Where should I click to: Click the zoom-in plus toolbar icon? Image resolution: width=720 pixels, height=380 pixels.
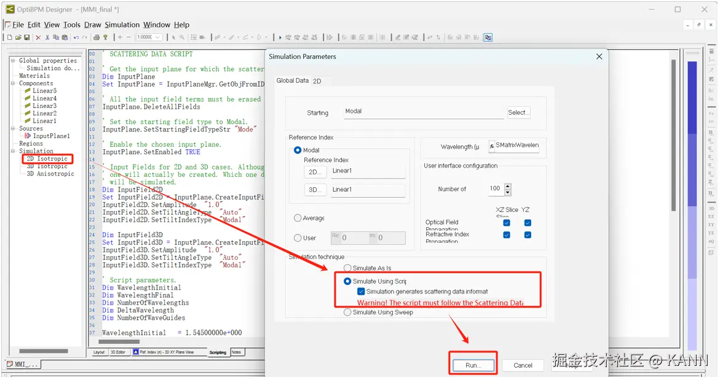coord(120,37)
